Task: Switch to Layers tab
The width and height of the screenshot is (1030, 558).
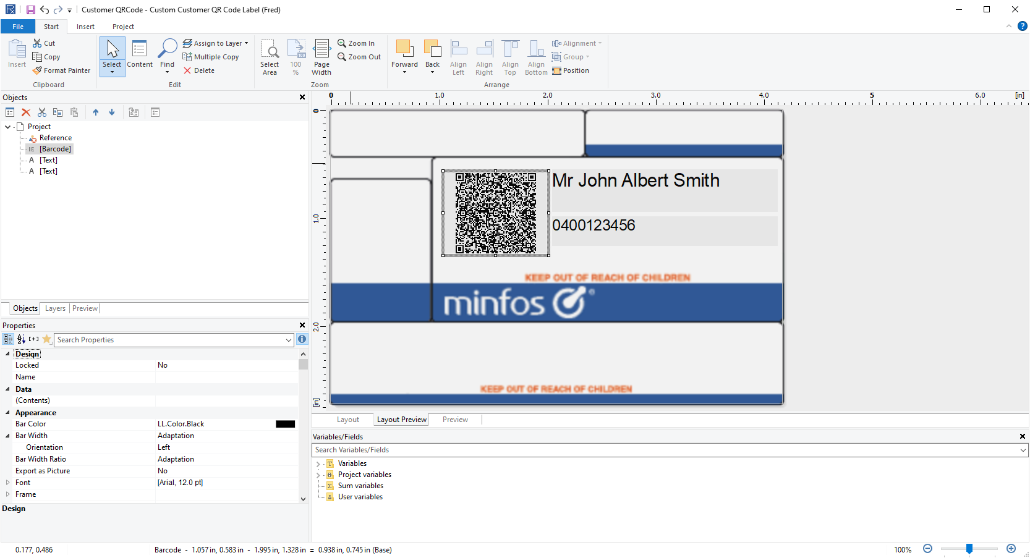Action: pos(55,308)
